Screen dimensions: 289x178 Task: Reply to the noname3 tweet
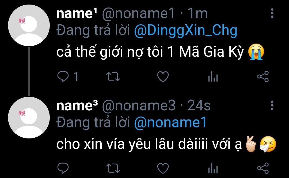point(63,168)
